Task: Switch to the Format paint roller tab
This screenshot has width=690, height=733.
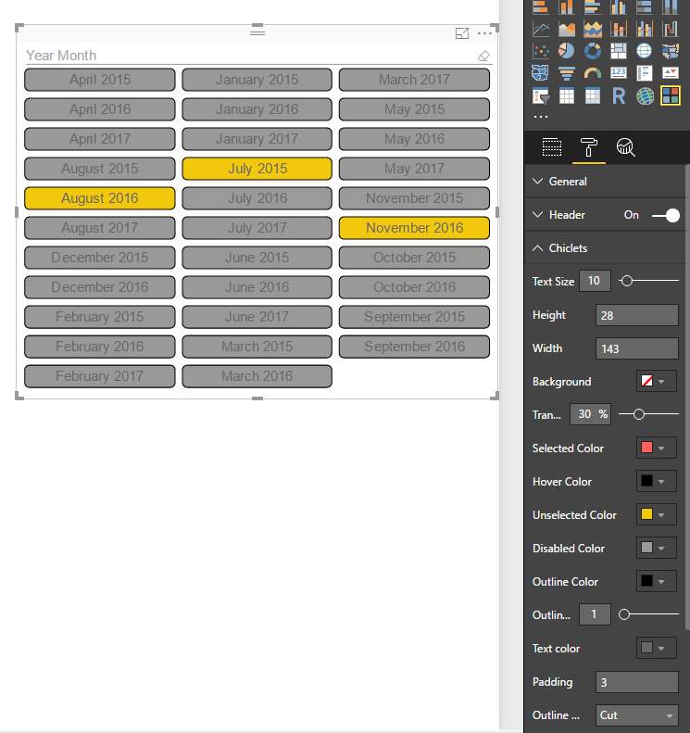Action: point(589,147)
